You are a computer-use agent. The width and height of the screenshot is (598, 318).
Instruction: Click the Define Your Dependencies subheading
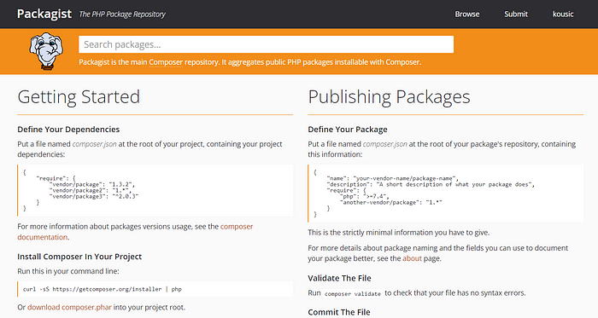tap(68, 130)
